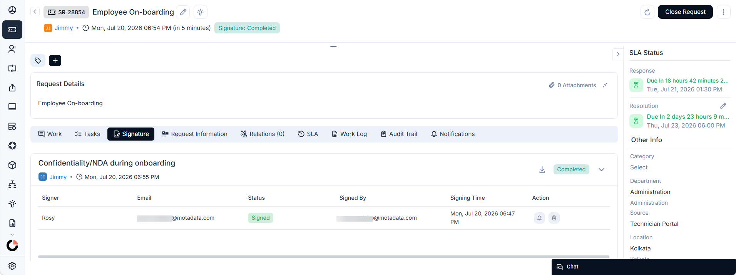Refresh the request with the reload icon
The height and width of the screenshot is (275, 736).
(x=647, y=12)
